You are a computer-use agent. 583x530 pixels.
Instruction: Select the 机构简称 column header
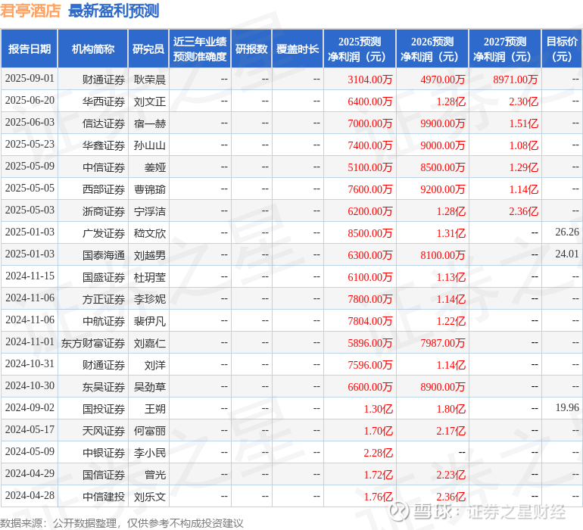click(x=93, y=48)
